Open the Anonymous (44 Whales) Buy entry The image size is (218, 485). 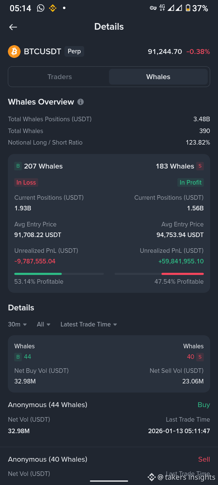(109, 418)
